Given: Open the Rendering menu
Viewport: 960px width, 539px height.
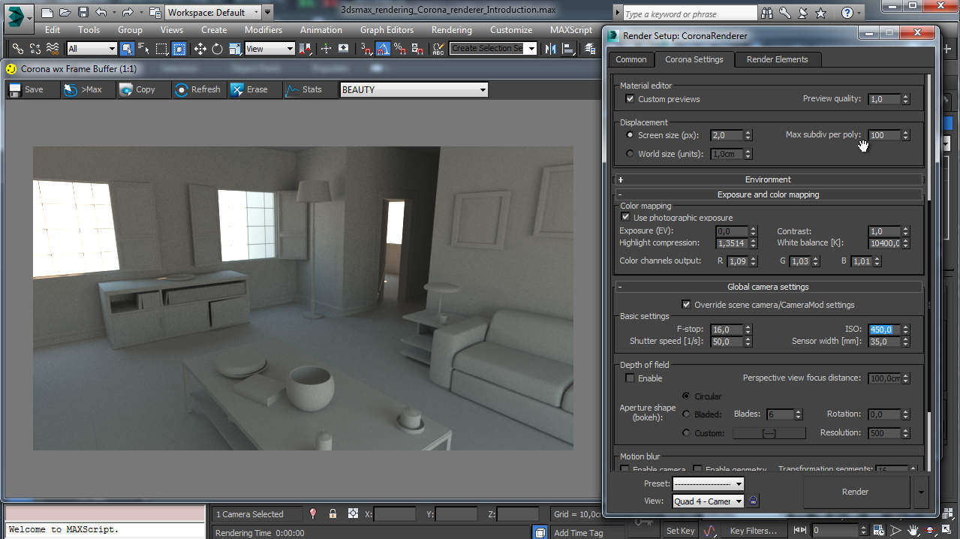Looking at the screenshot, I should [452, 30].
